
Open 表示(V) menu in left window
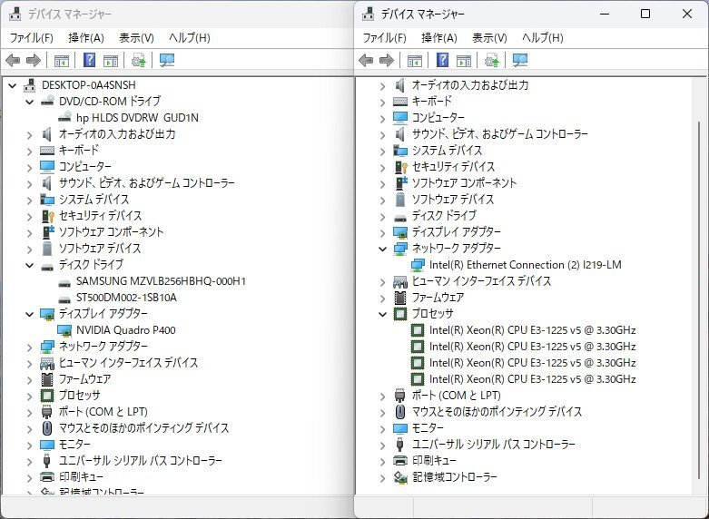pyautogui.click(x=136, y=38)
